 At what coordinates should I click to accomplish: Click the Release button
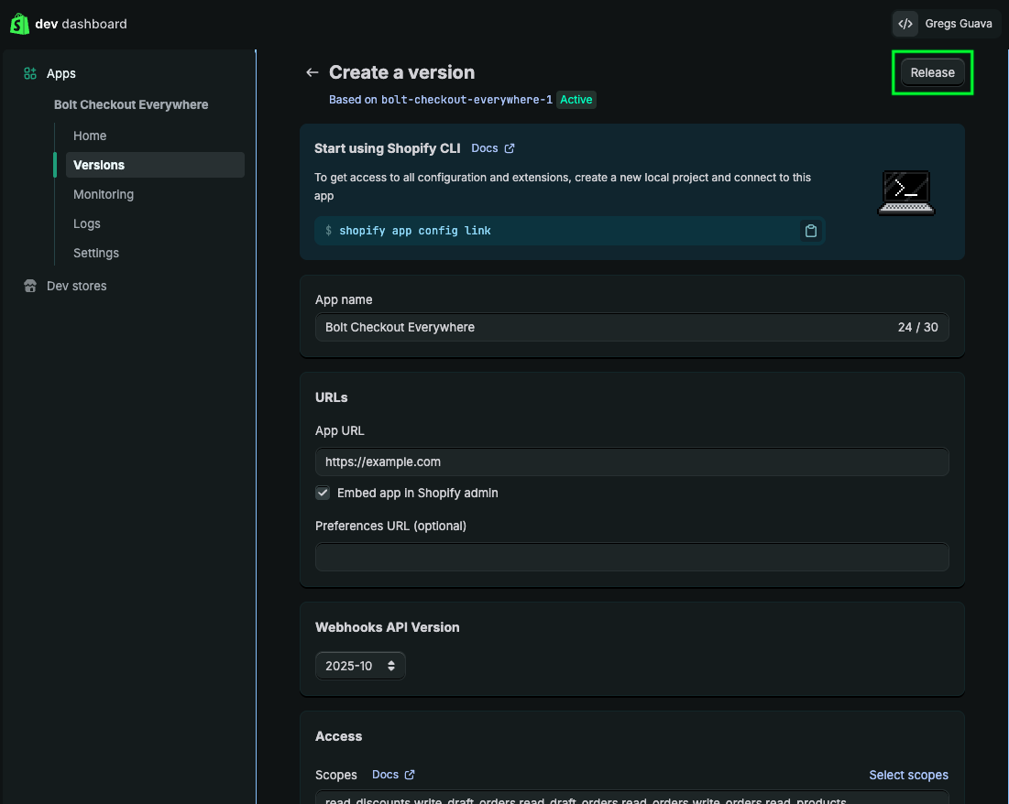point(932,71)
